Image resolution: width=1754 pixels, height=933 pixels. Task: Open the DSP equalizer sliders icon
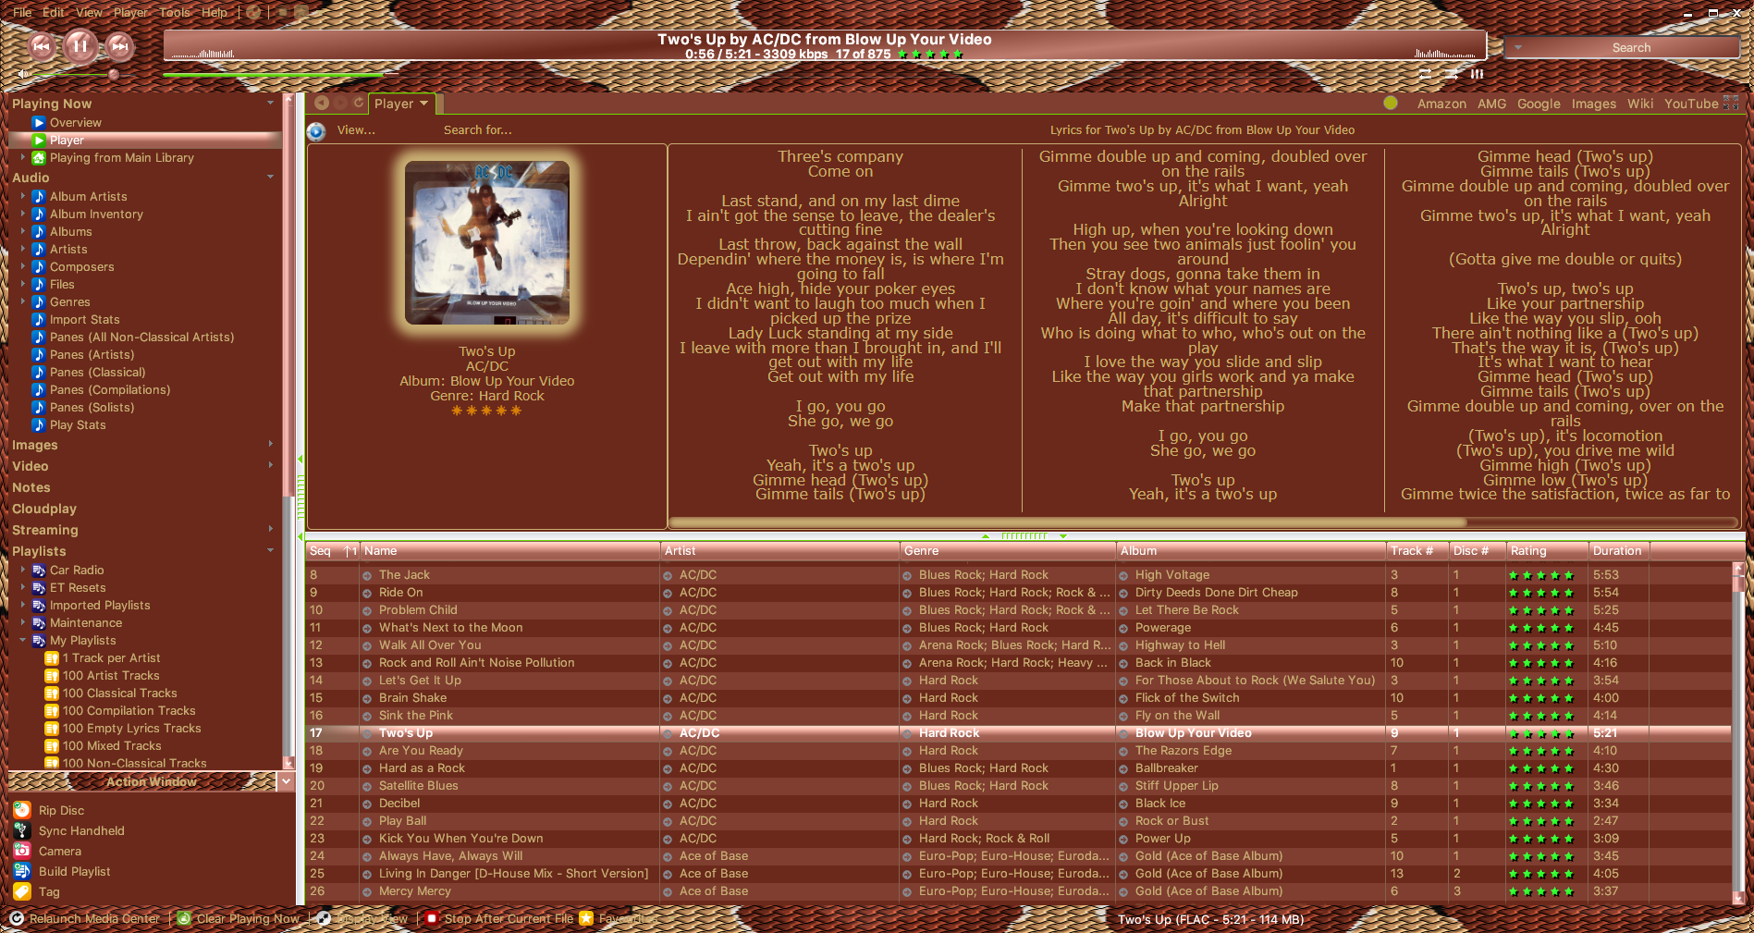1478,74
